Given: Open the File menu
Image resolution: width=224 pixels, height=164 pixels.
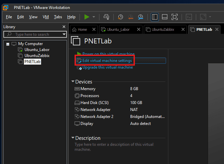Looking at the screenshot, I should point(9,17).
